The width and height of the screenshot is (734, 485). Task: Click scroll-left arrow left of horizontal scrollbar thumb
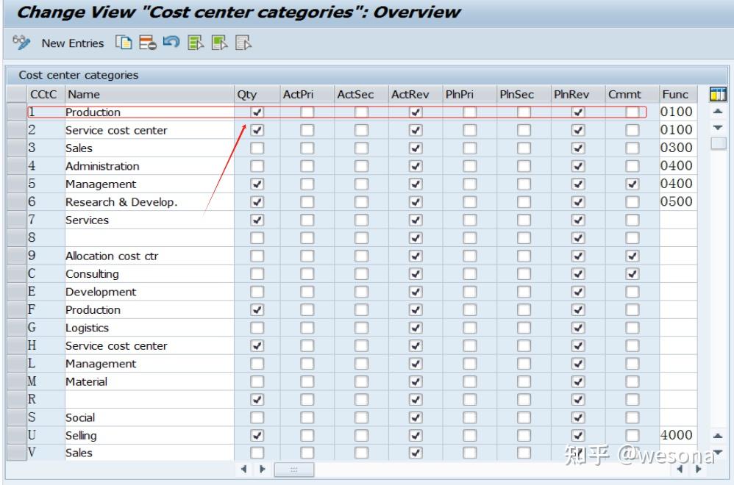[x=243, y=469]
